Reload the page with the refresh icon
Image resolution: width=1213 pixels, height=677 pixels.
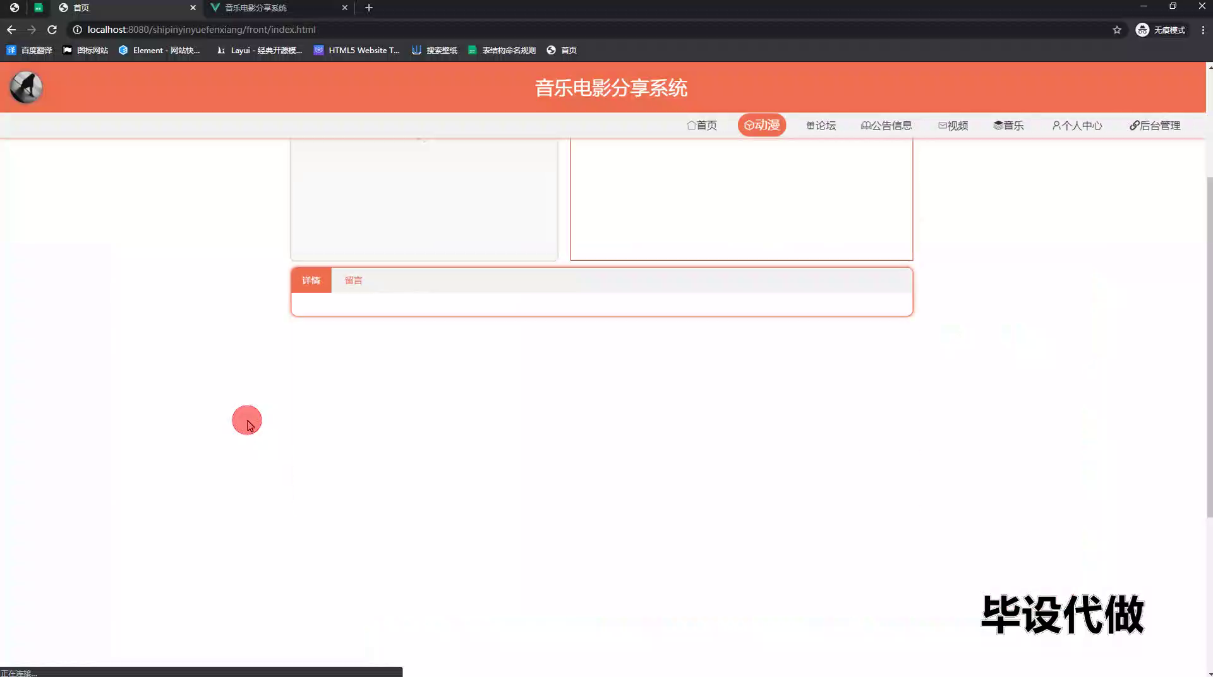click(x=52, y=30)
